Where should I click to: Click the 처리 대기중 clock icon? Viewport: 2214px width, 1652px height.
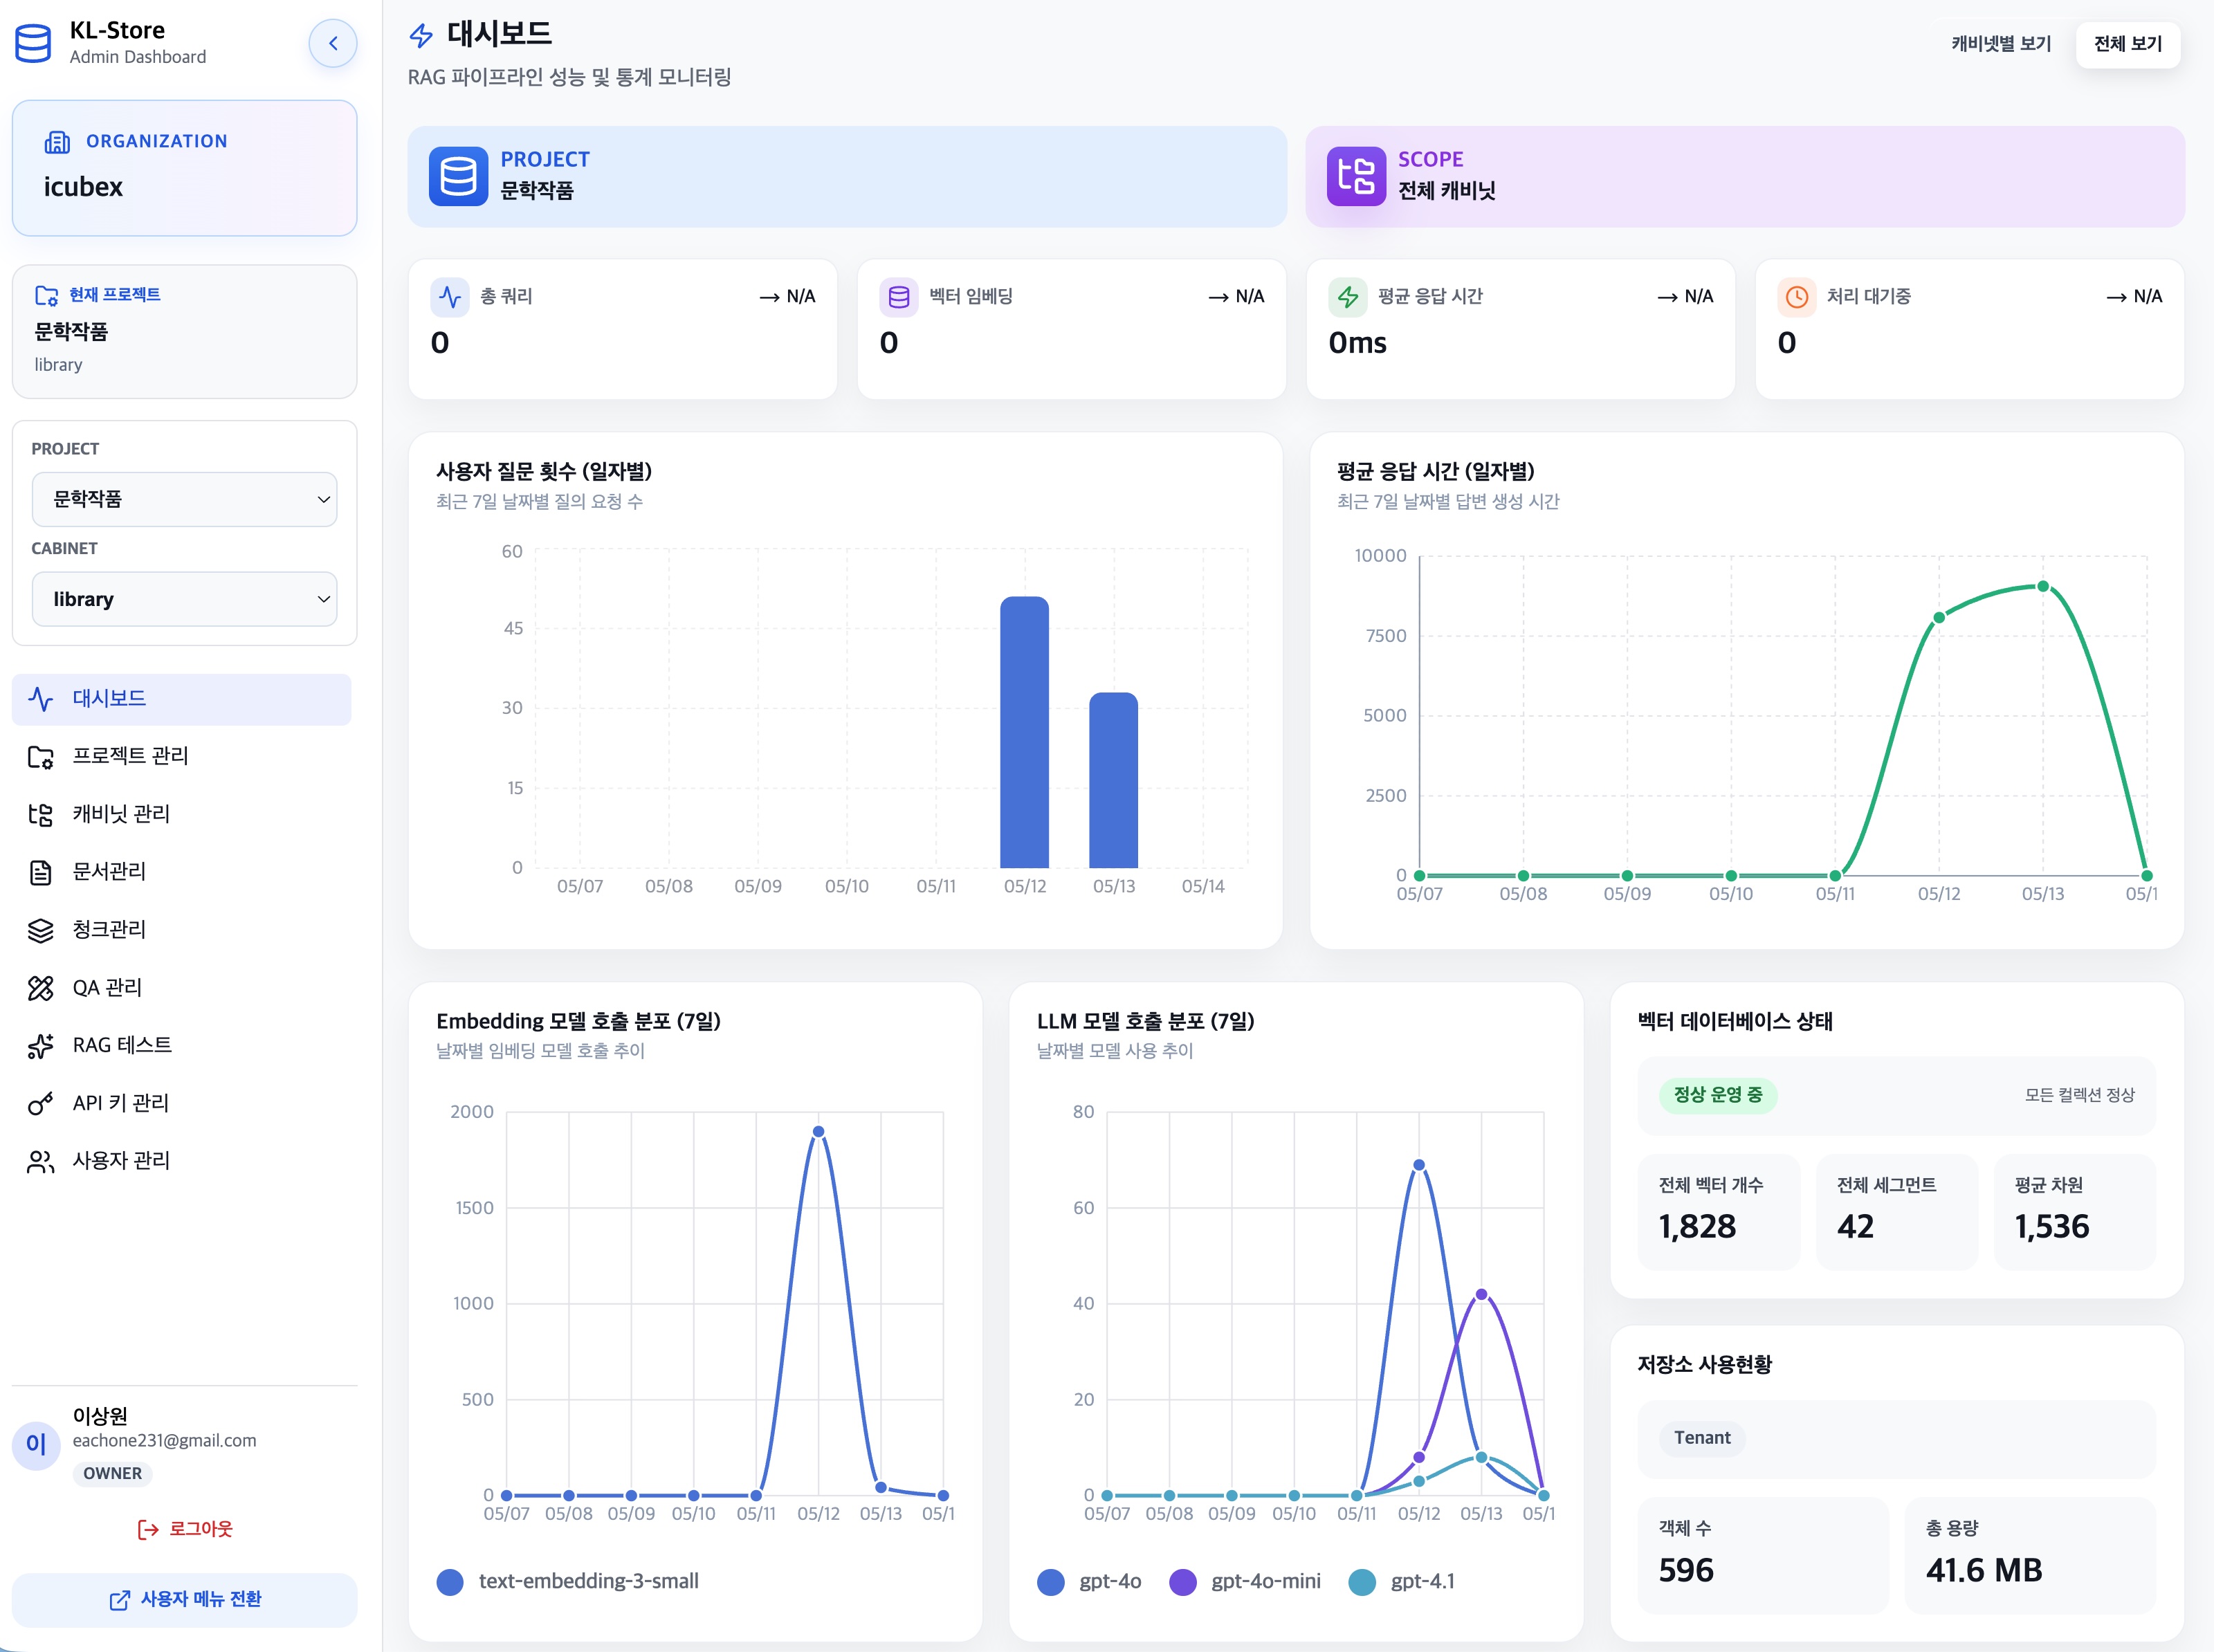click(1797, 297)
